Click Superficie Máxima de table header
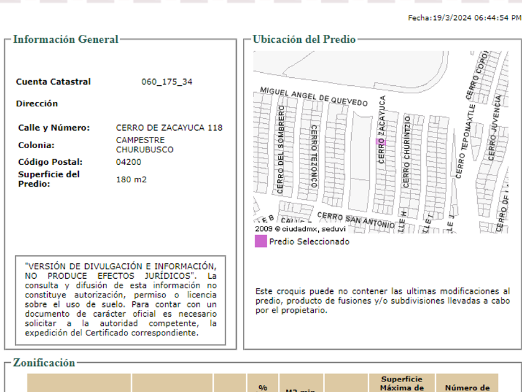 pos(402,383)
